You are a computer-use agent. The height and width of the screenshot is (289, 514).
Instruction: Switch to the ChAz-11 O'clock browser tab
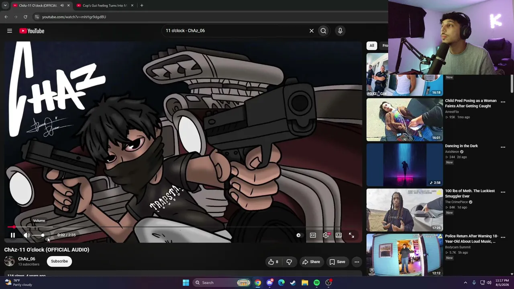39,6
